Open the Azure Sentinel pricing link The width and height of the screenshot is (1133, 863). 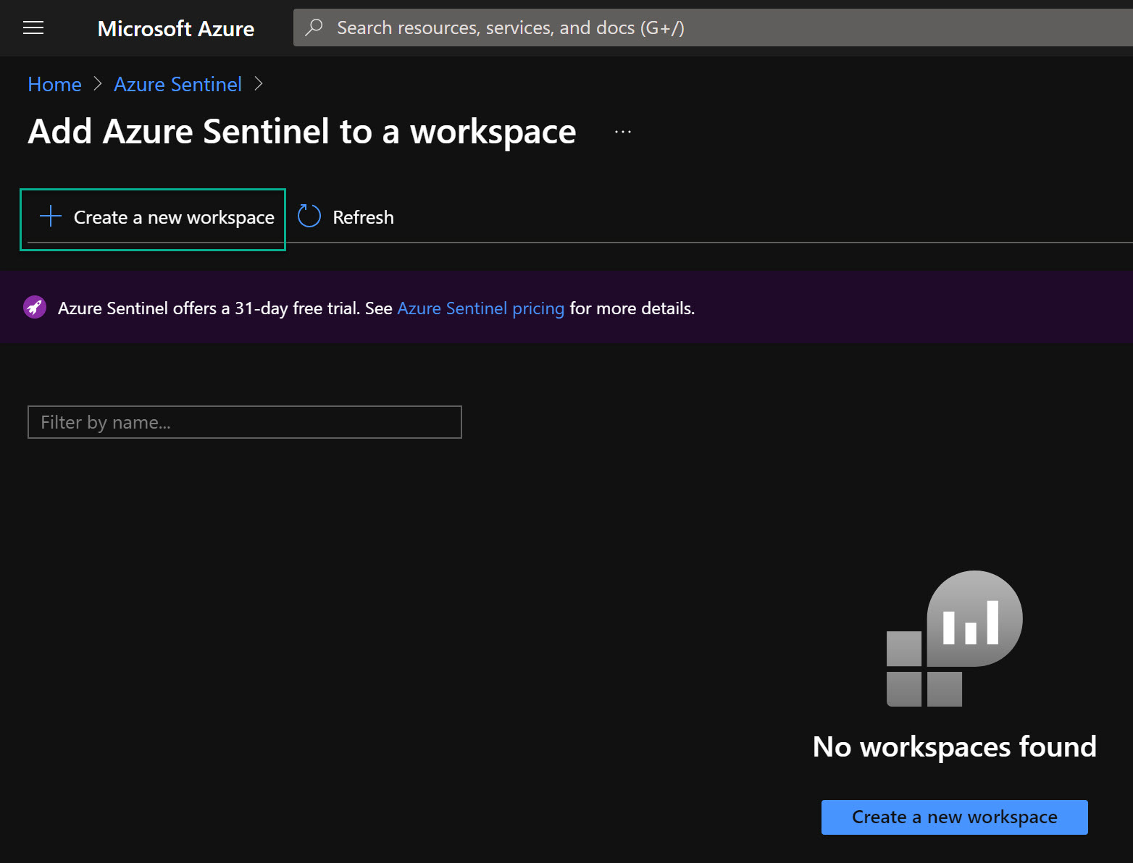[480, 308]
